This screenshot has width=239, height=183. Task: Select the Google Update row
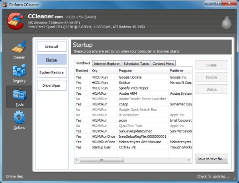point(133,77)
